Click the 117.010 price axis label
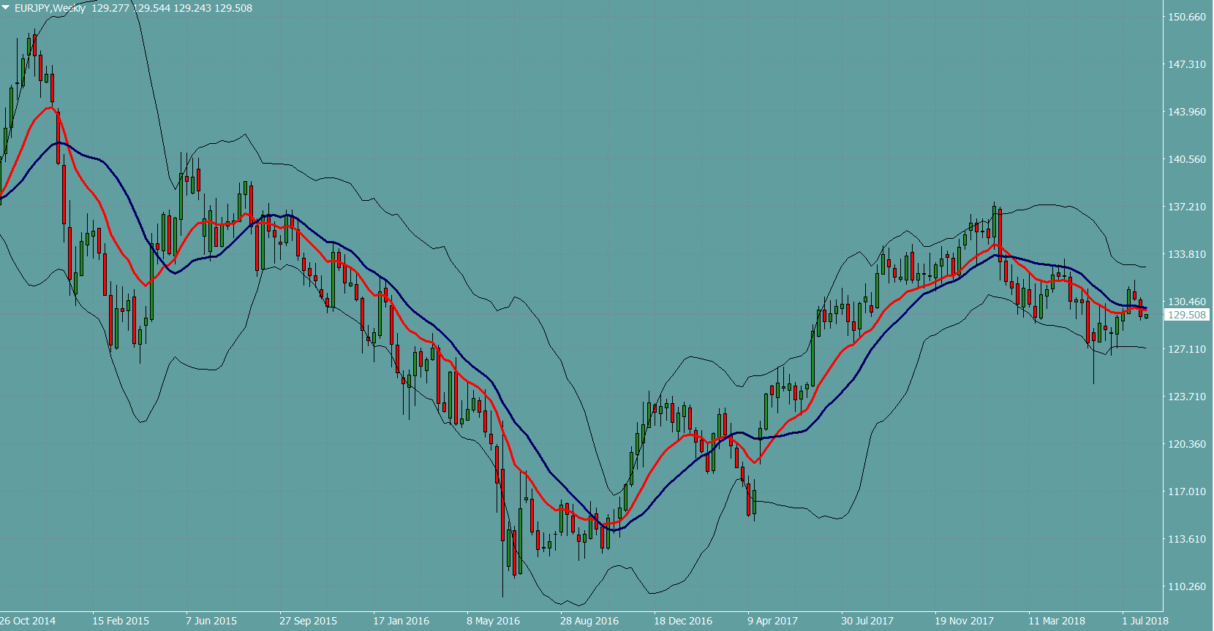Viewport: 1214px width, 631px height. point(1186,492)
